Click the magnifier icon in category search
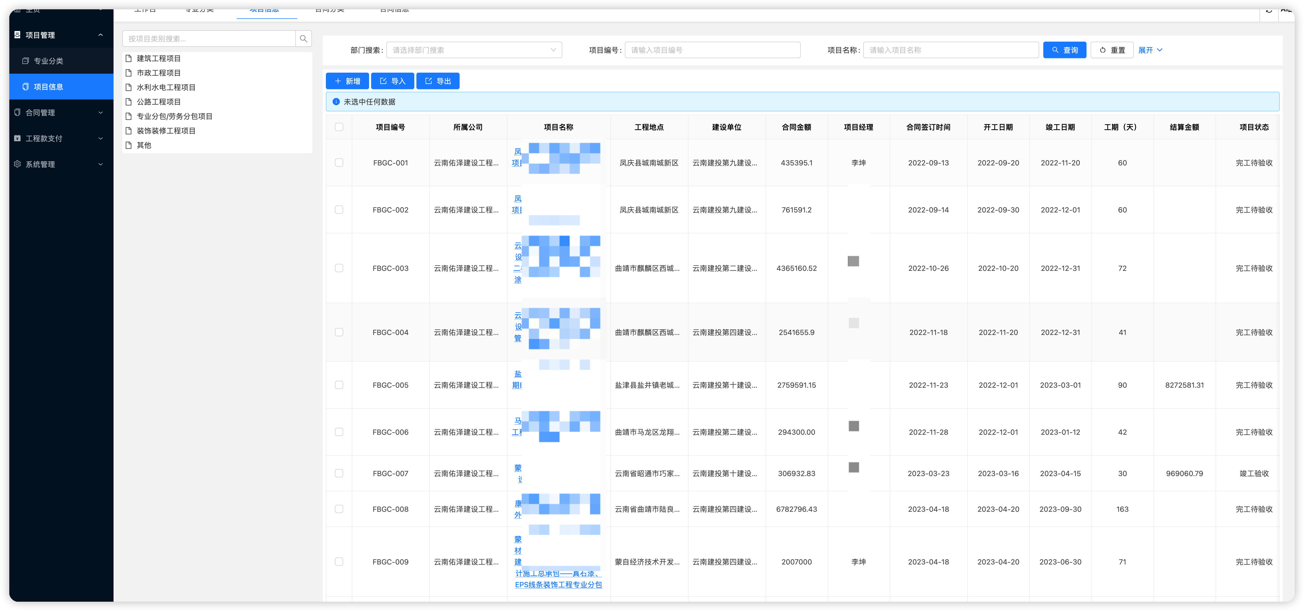Viewport: 1304px width, 611px height. click(303, 39)
